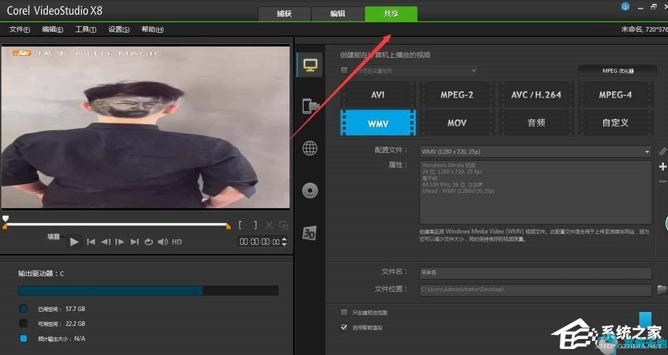Open the 文件(F) menu

(19, 29)
